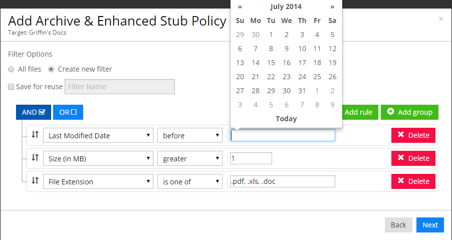Open the 'before' operator dropdown

pos(190,135)
